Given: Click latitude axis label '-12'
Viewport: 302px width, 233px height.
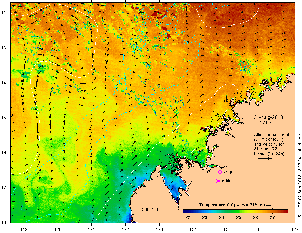Looking at the screenshot, I should tap(4, 13).
